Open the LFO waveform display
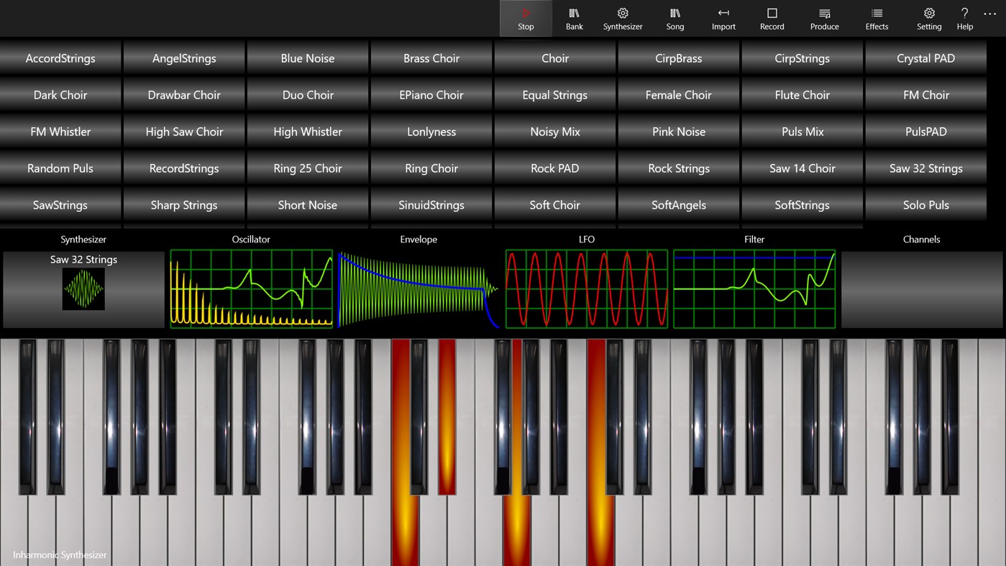 pos(586,289)
